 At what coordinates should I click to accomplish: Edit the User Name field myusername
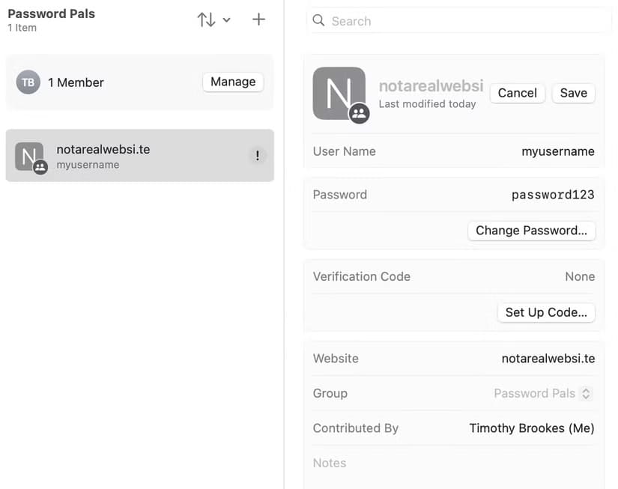pos(557,151)
